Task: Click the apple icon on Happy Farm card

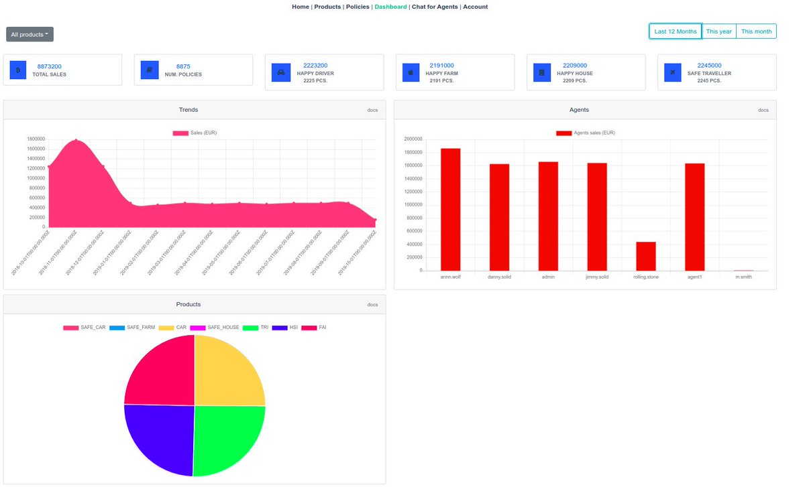Action: (x=411, y=72)
